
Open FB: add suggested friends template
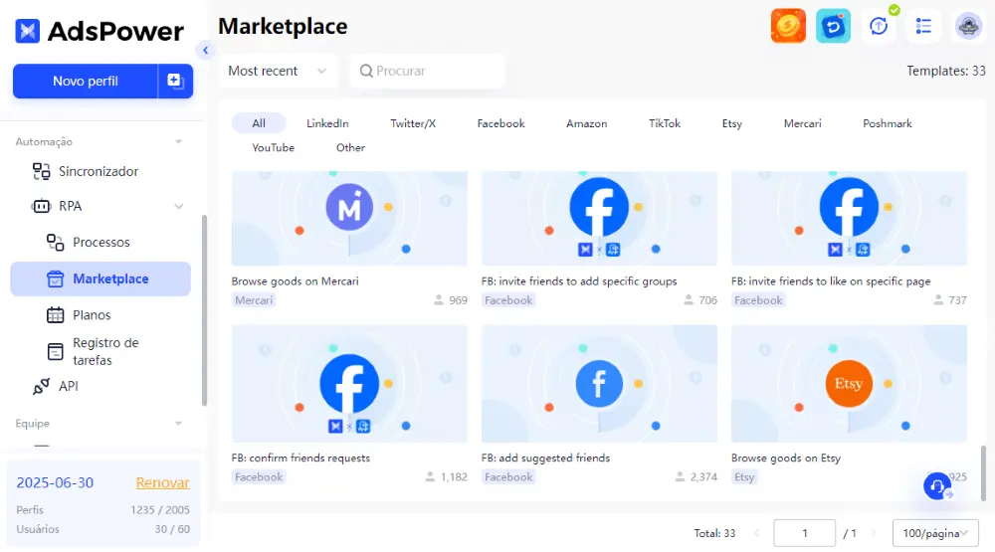pyautogui.click(x=545, y=458)
